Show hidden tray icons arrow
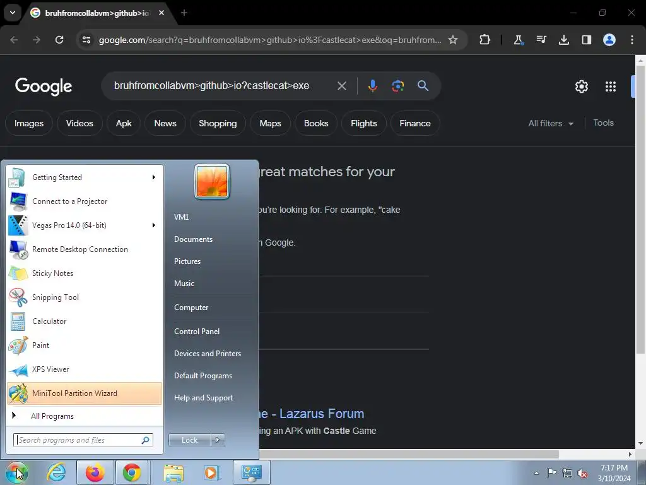646x485 pixels. pyautogui.click(x=536, y=473)
